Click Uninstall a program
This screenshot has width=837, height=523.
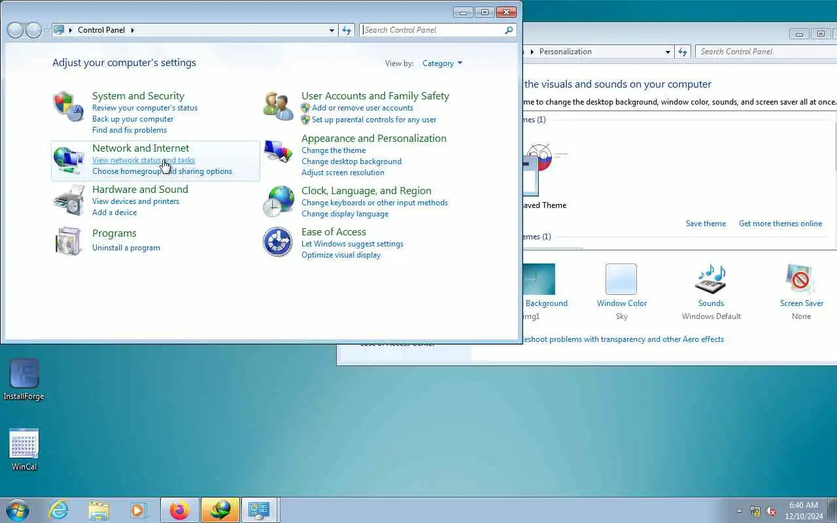pos(126,248)
